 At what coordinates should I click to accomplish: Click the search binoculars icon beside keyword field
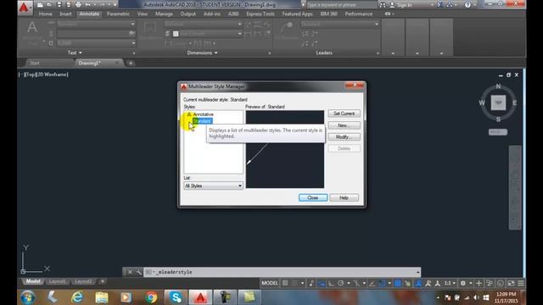pos(383,5)
